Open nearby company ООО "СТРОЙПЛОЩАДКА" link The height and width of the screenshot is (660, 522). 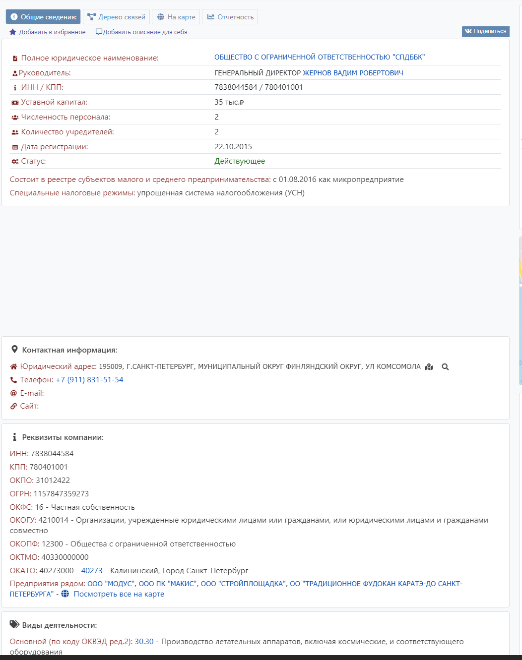[243, 584]
